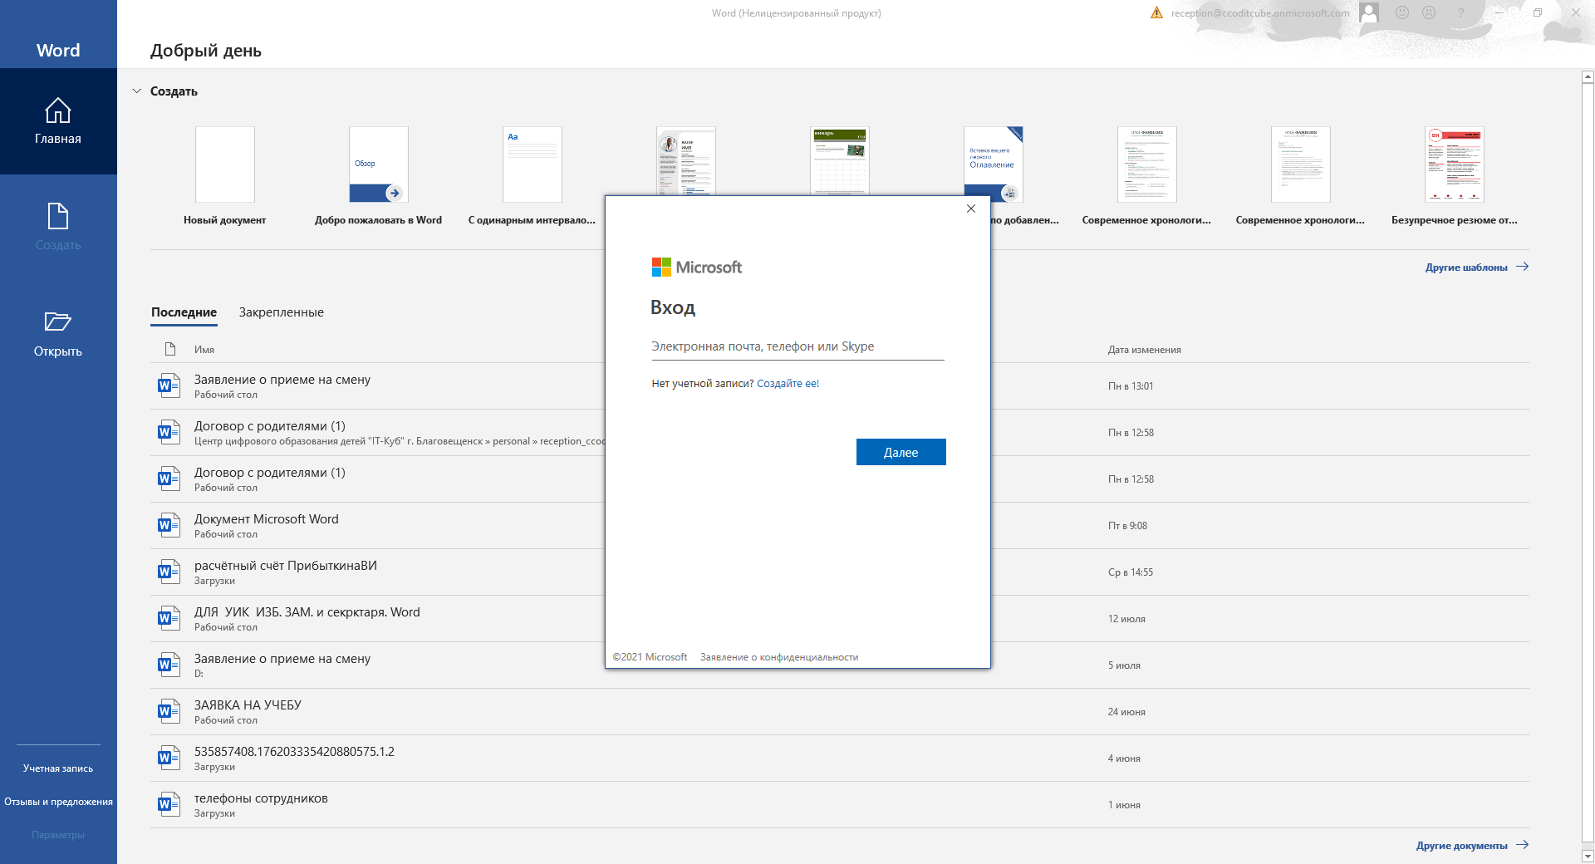Open the Добро пожаловать в Word template
Viewport: 1595px width, 864px height.
tap(379, 176)
